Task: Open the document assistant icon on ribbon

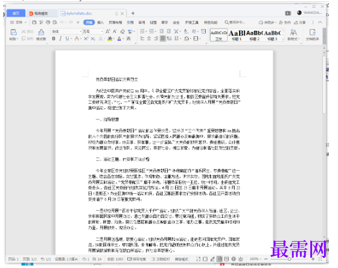Action: point(312,34)
